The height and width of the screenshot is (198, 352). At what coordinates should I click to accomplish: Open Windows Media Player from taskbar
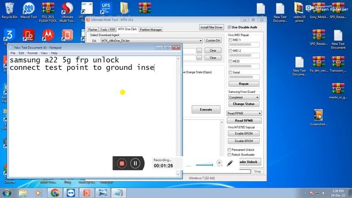pos(38,193)
